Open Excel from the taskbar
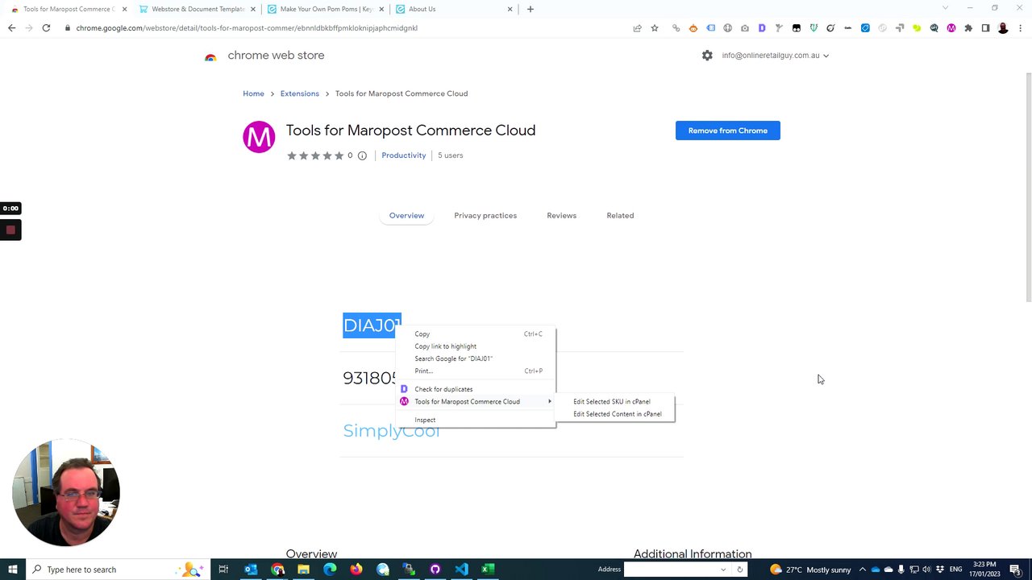 (488, 570)
